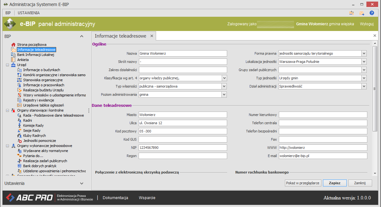Click the Stanowiska organizacyjne icon
The image size is (381, 207).
point(19,80)
